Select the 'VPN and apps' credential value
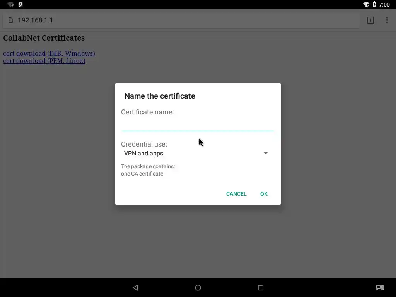The image size is (396, 297). point(143,153)
